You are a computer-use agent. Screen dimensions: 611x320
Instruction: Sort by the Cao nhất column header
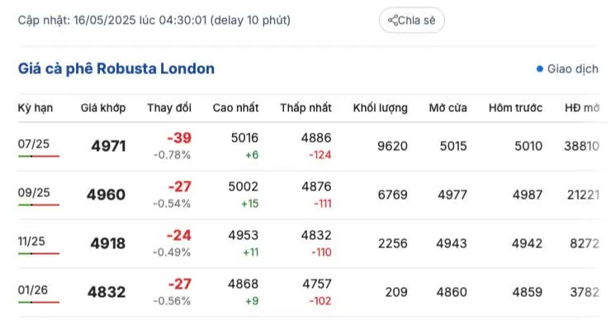(235, 108)
